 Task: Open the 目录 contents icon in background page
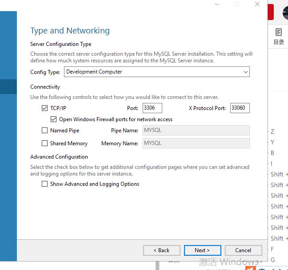click(x=279, y=37)
